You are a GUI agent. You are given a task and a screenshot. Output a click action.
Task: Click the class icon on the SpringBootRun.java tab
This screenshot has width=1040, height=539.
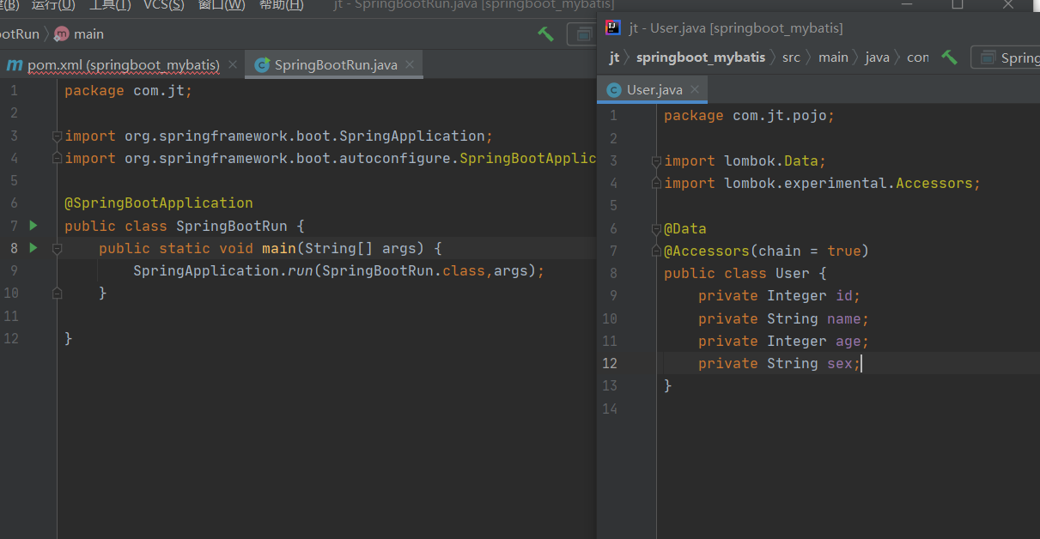(262, 64)
